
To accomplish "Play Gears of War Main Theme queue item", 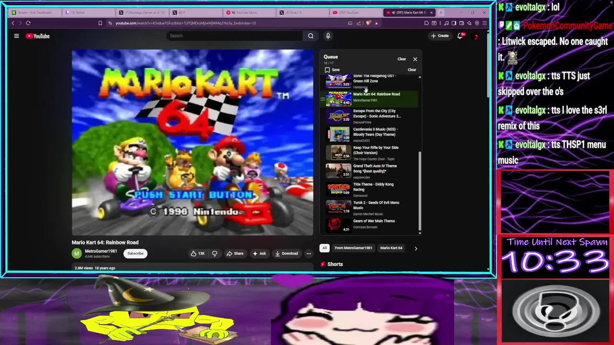I will pos(369,225).
